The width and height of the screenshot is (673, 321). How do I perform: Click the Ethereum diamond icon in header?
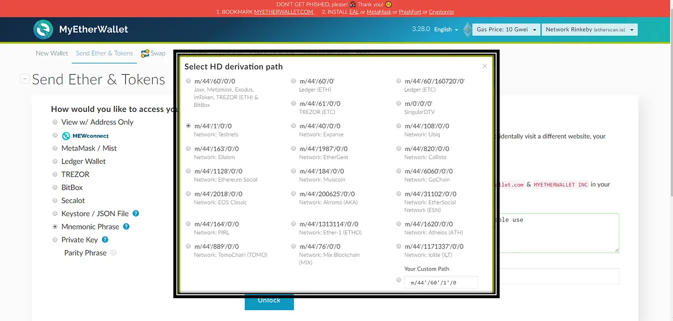tap(467, 29)
